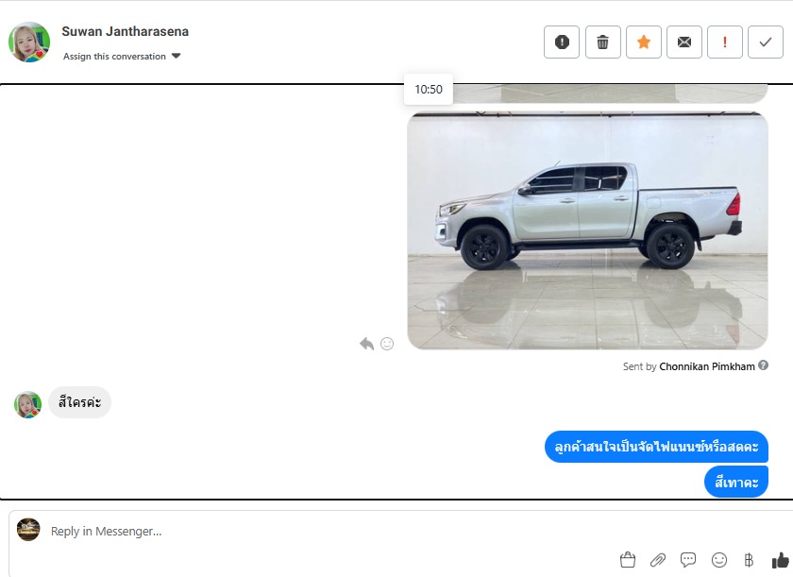Click Chonnikan Pimkham sender name
793x577 pixels.
pyautogui.click(x=706, y=366)
